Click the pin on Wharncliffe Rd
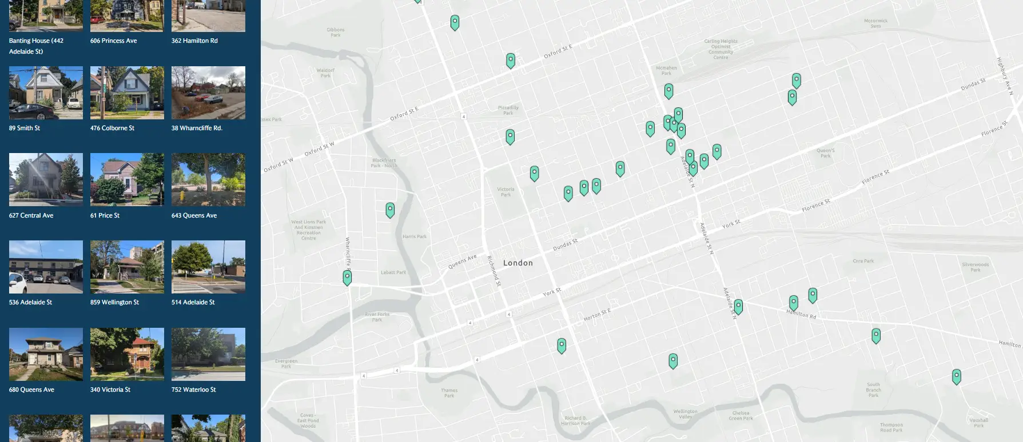 click(347, 278)
